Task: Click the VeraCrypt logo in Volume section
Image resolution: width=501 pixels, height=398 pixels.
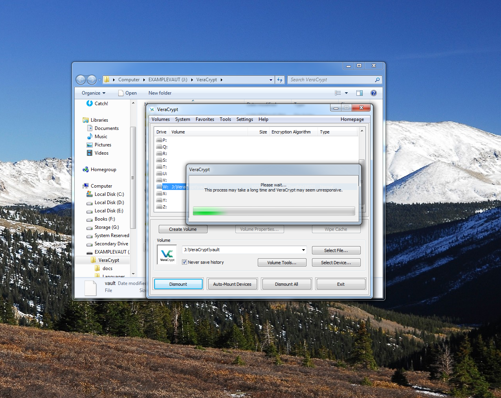Action: coord(167,255)
